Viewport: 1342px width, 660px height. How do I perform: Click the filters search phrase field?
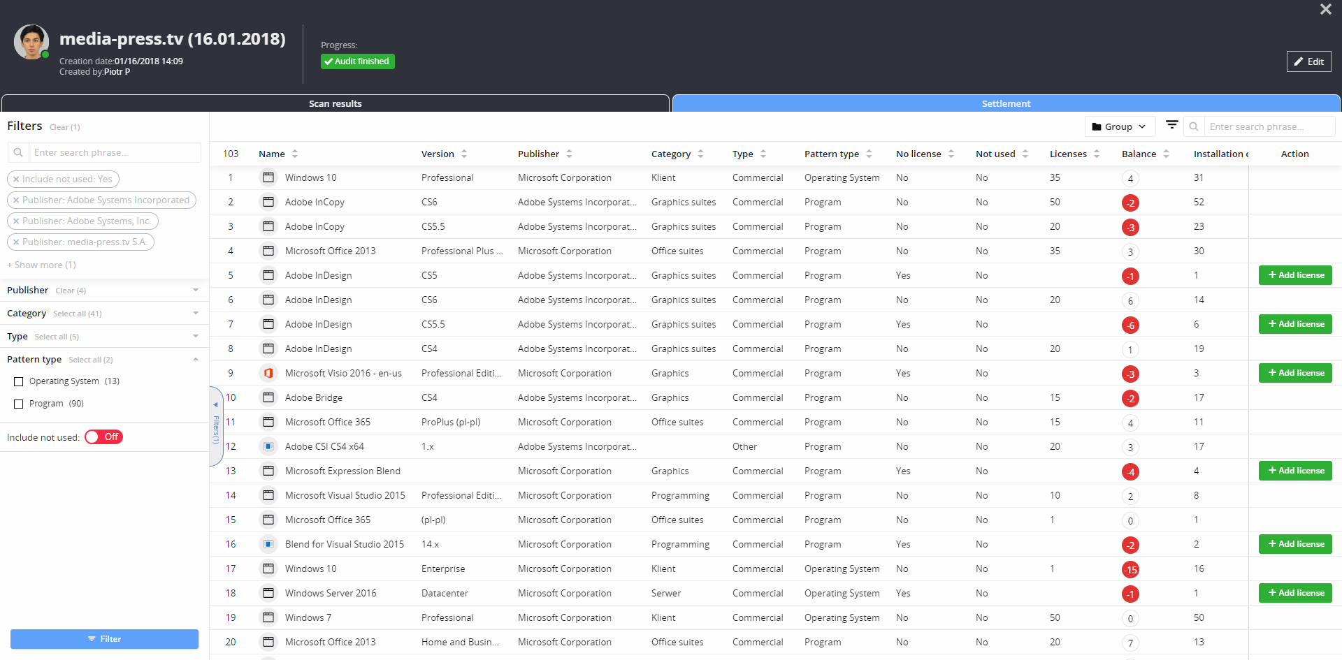pyautogui.click(x=115, y=152)
